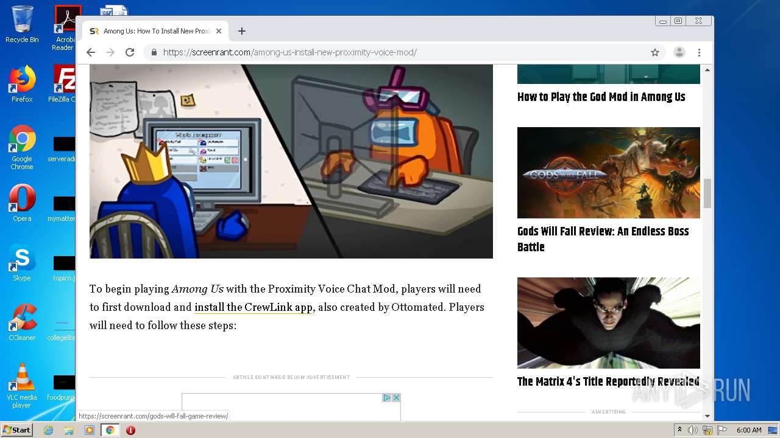Screen dimensions: 780x438
Task: Close the Among Us article tab
Action: click(x=219, y=31)
